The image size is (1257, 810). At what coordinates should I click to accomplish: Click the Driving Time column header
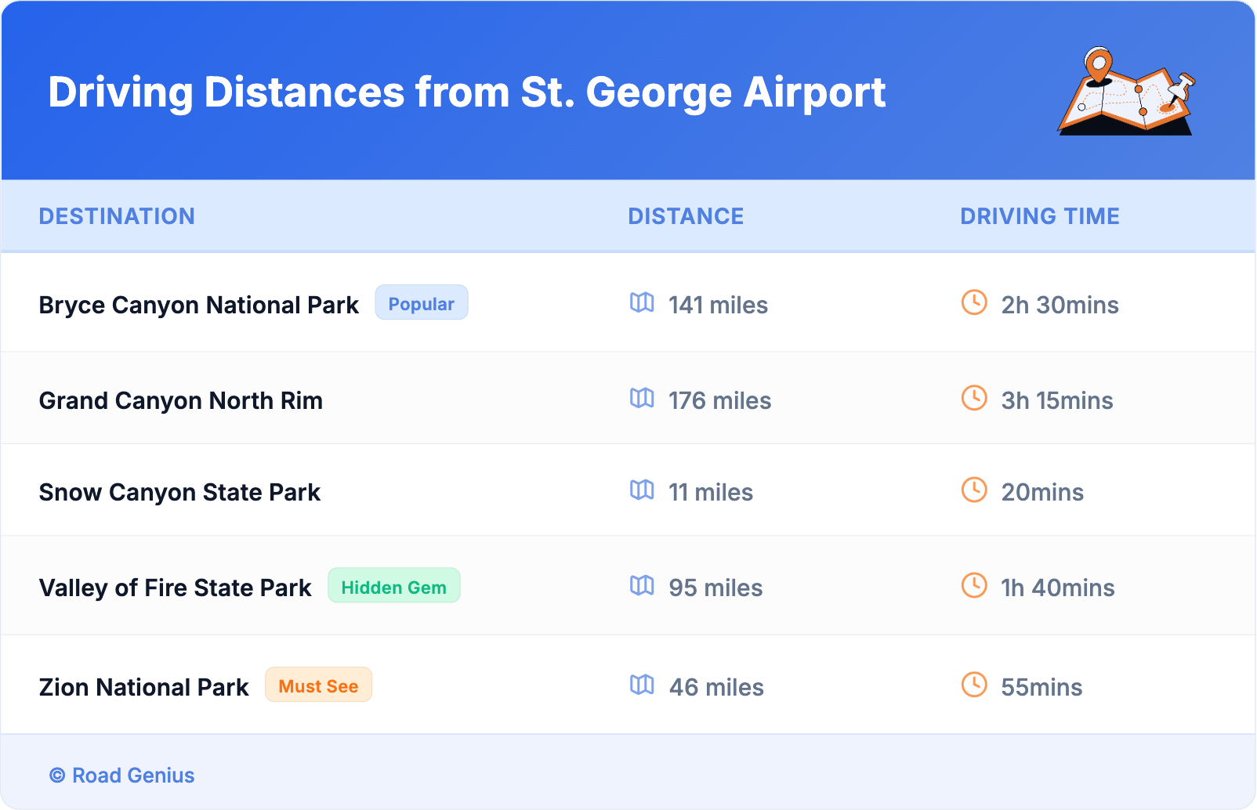[x=1039, y=216]
